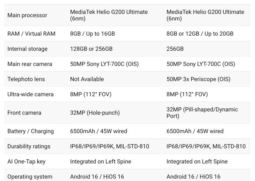Click the 32MP Pill-shaped/Dynamic Port cell
The width and height of the screenshot is (255, 181).
(202, 113)
